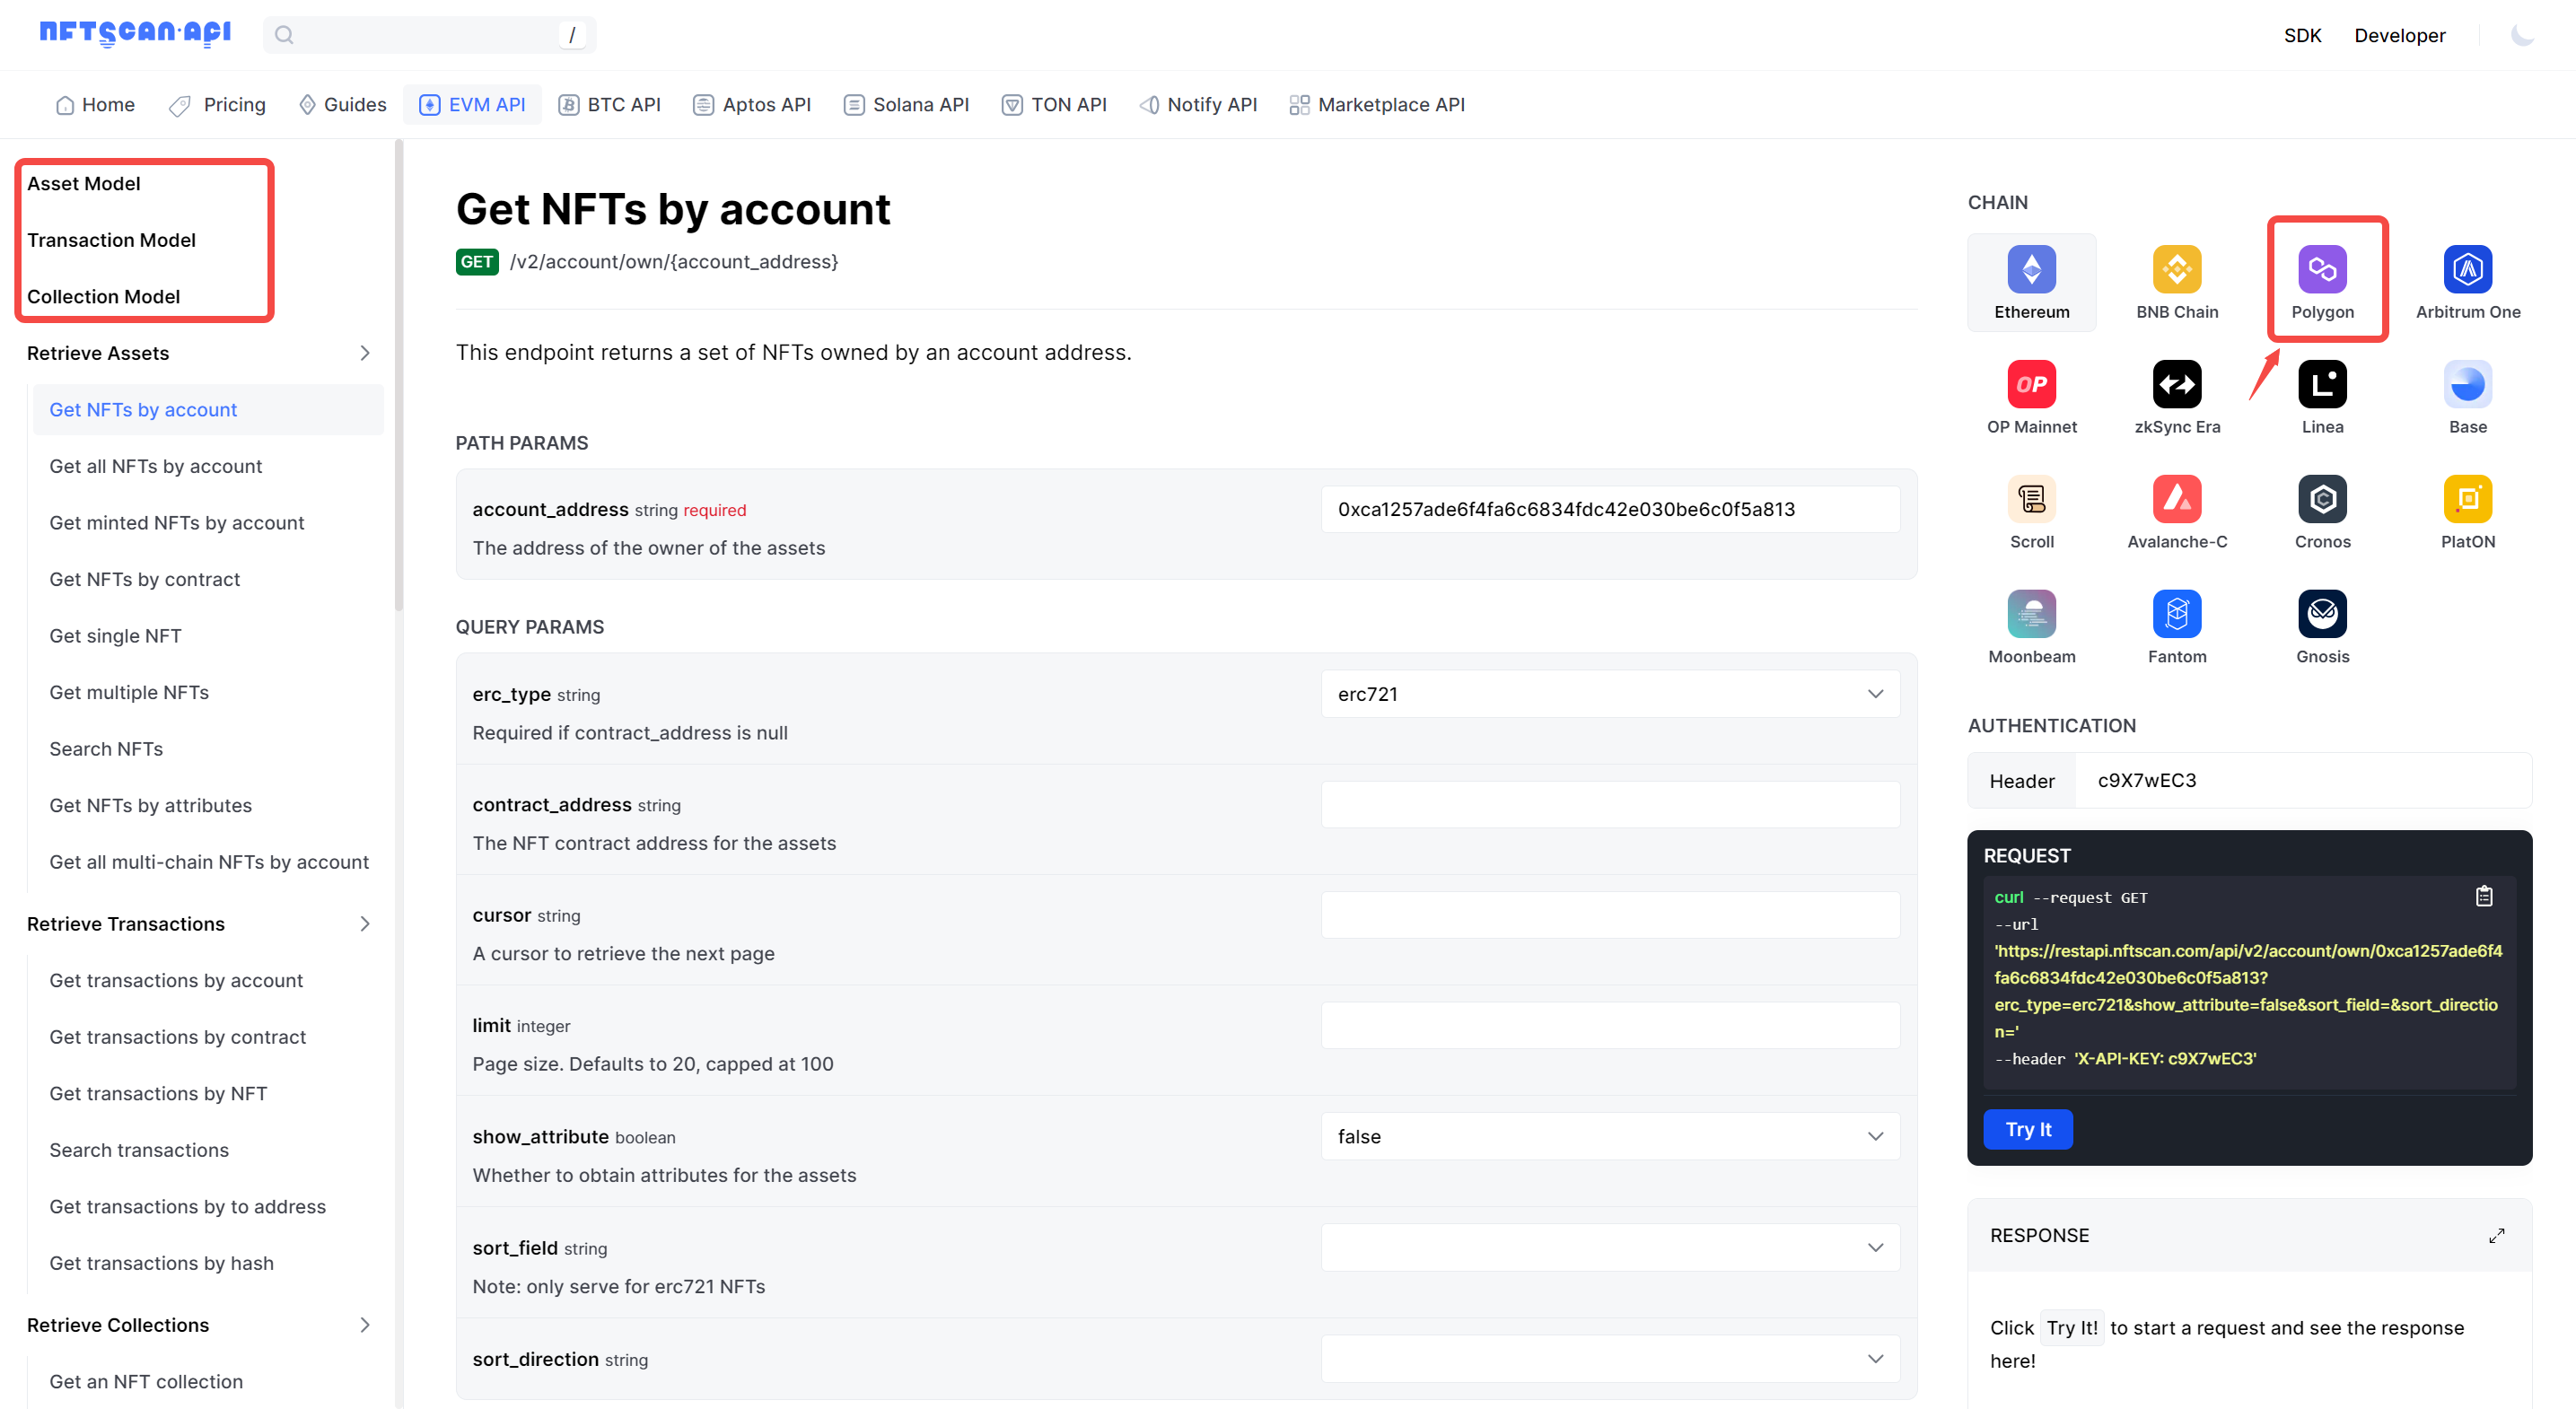This screenshot has width=2576, height=1409.
Task: Select the Ethereum chain icon
Action: [x=2031, y=270]
